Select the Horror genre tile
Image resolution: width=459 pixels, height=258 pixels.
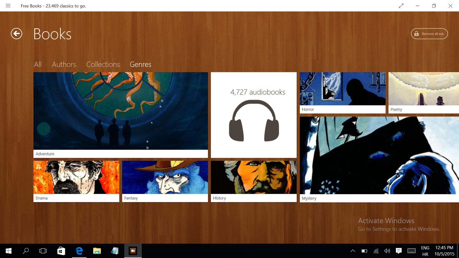coord(343,93)
